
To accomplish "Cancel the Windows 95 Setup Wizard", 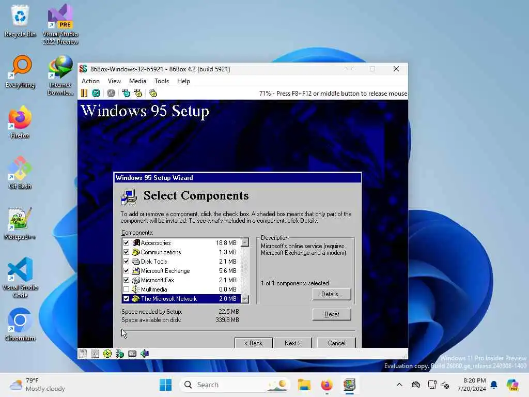I will [x=336, y=343].
